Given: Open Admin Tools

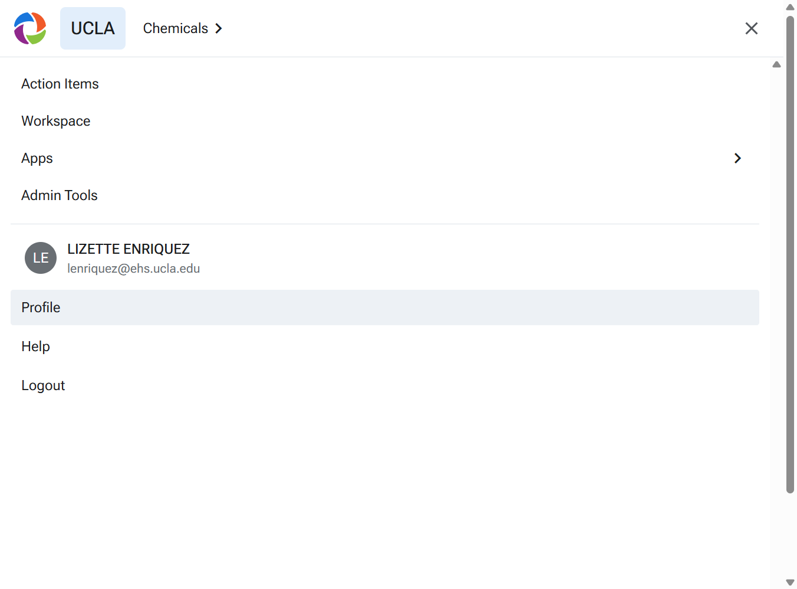Looking at the screenshot, I should coord(385,195).
